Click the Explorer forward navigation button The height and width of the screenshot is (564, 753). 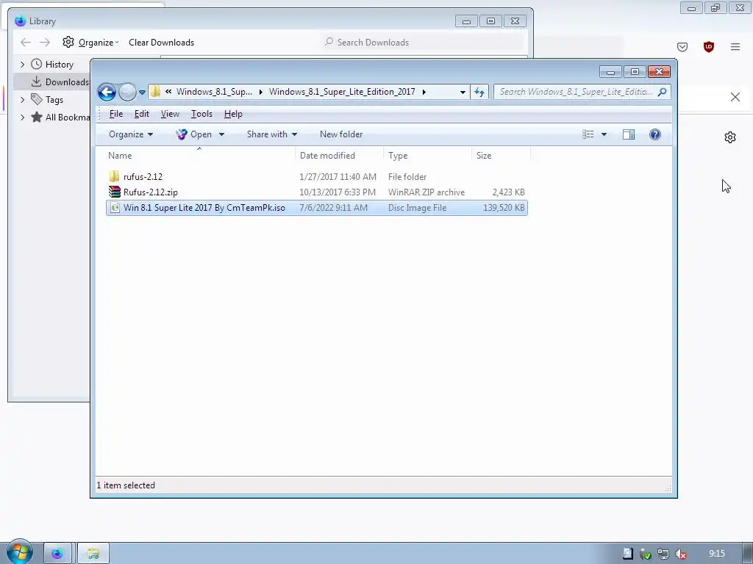click(x=127, y=92)
